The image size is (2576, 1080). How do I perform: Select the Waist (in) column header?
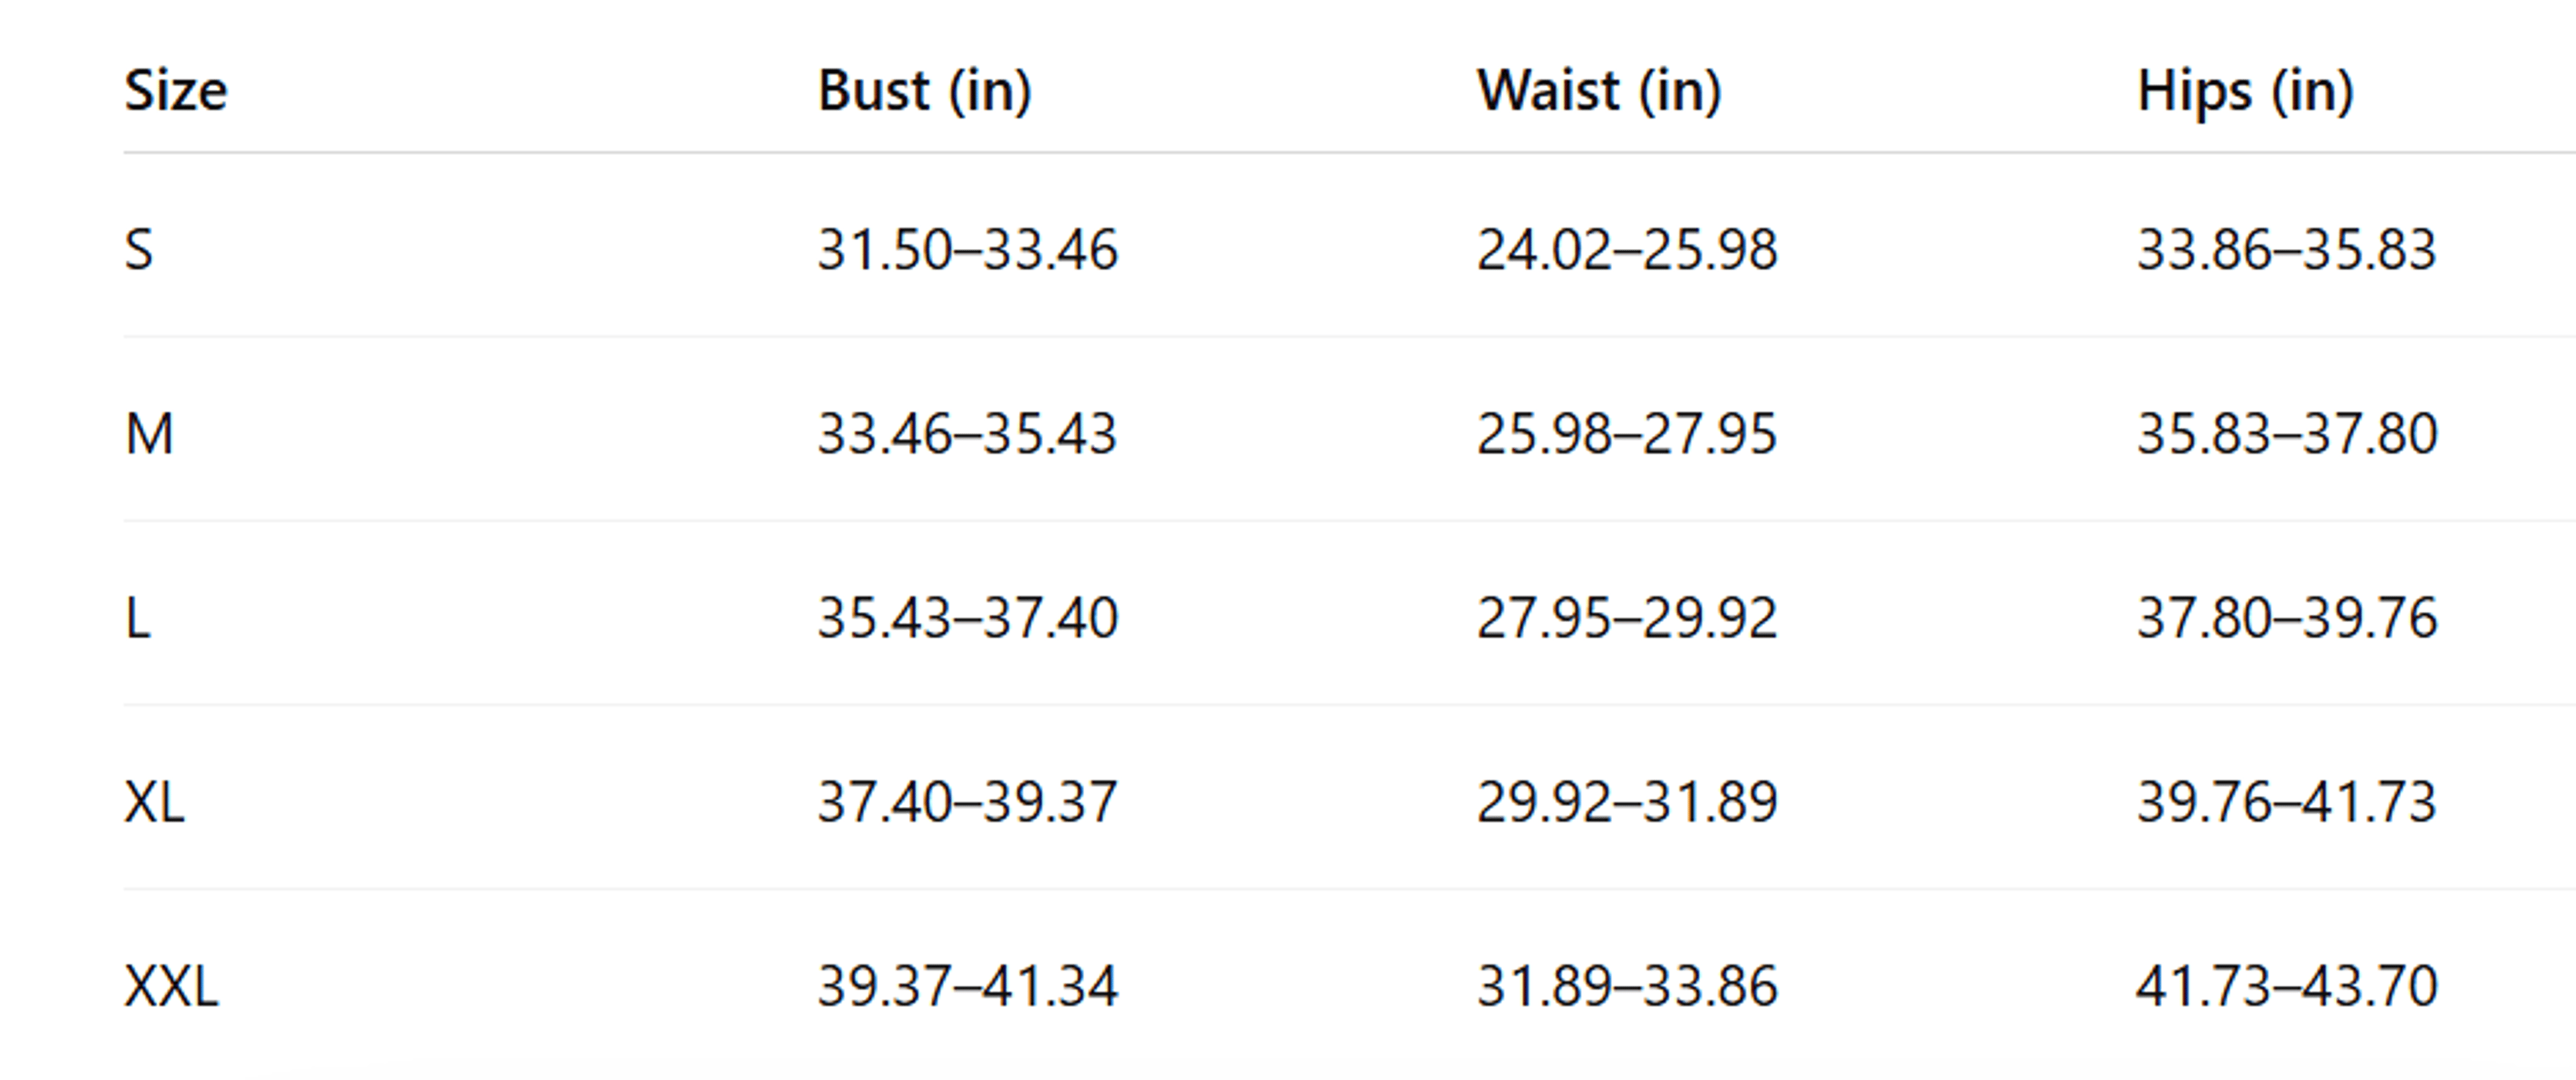[x=1600, y=91]
